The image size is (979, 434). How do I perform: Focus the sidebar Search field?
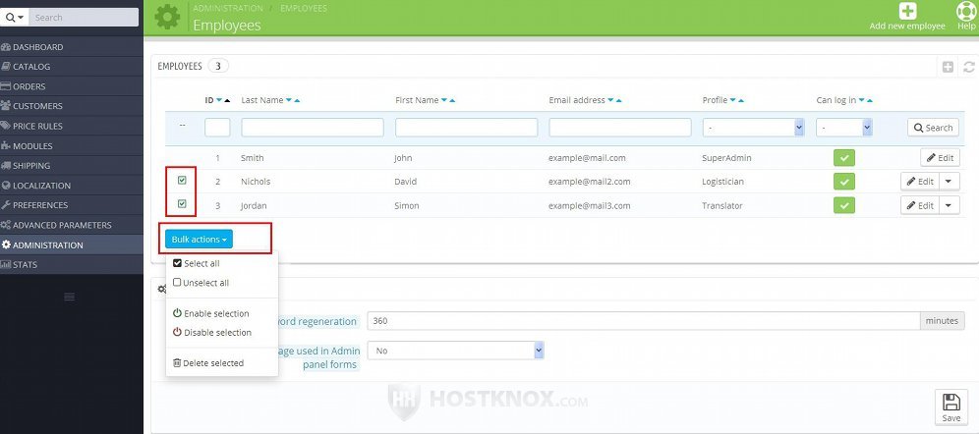(83, 18)
